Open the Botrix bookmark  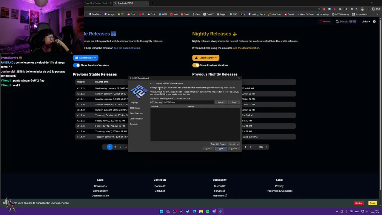[151, 14]
